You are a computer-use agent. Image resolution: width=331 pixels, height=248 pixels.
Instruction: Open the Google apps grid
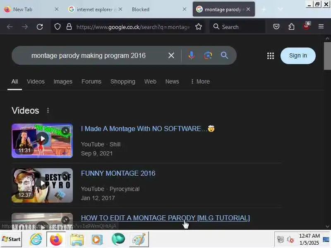click(271, 56)
